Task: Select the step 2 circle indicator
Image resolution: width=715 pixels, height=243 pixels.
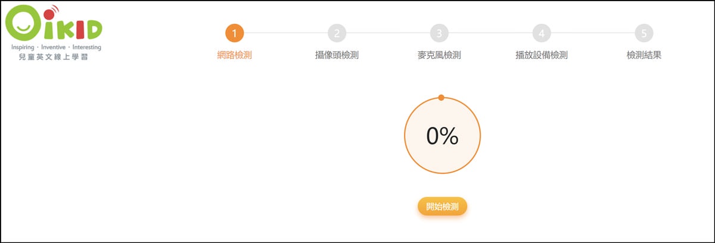Action: (x=337, y=33)
